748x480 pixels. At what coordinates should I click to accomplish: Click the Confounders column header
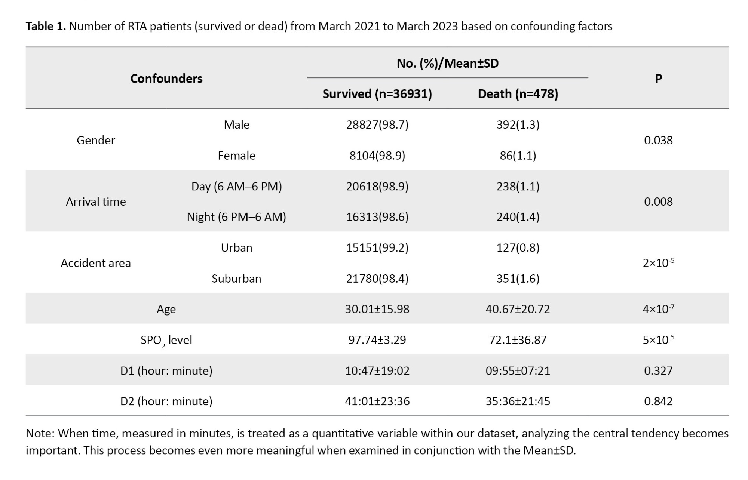[x=166, y=79]
